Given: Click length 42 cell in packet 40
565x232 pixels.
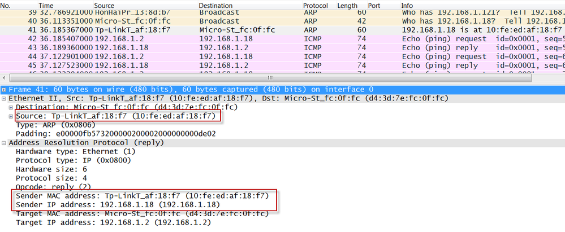Looking at the screenshot, I should tap(362, 21).
